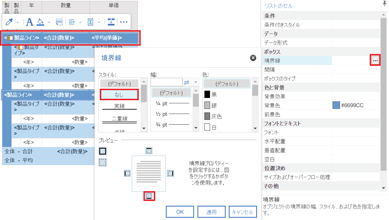Click the border preview diagram
Viewport: 389px width, 220px height.
tap(149, 174)
